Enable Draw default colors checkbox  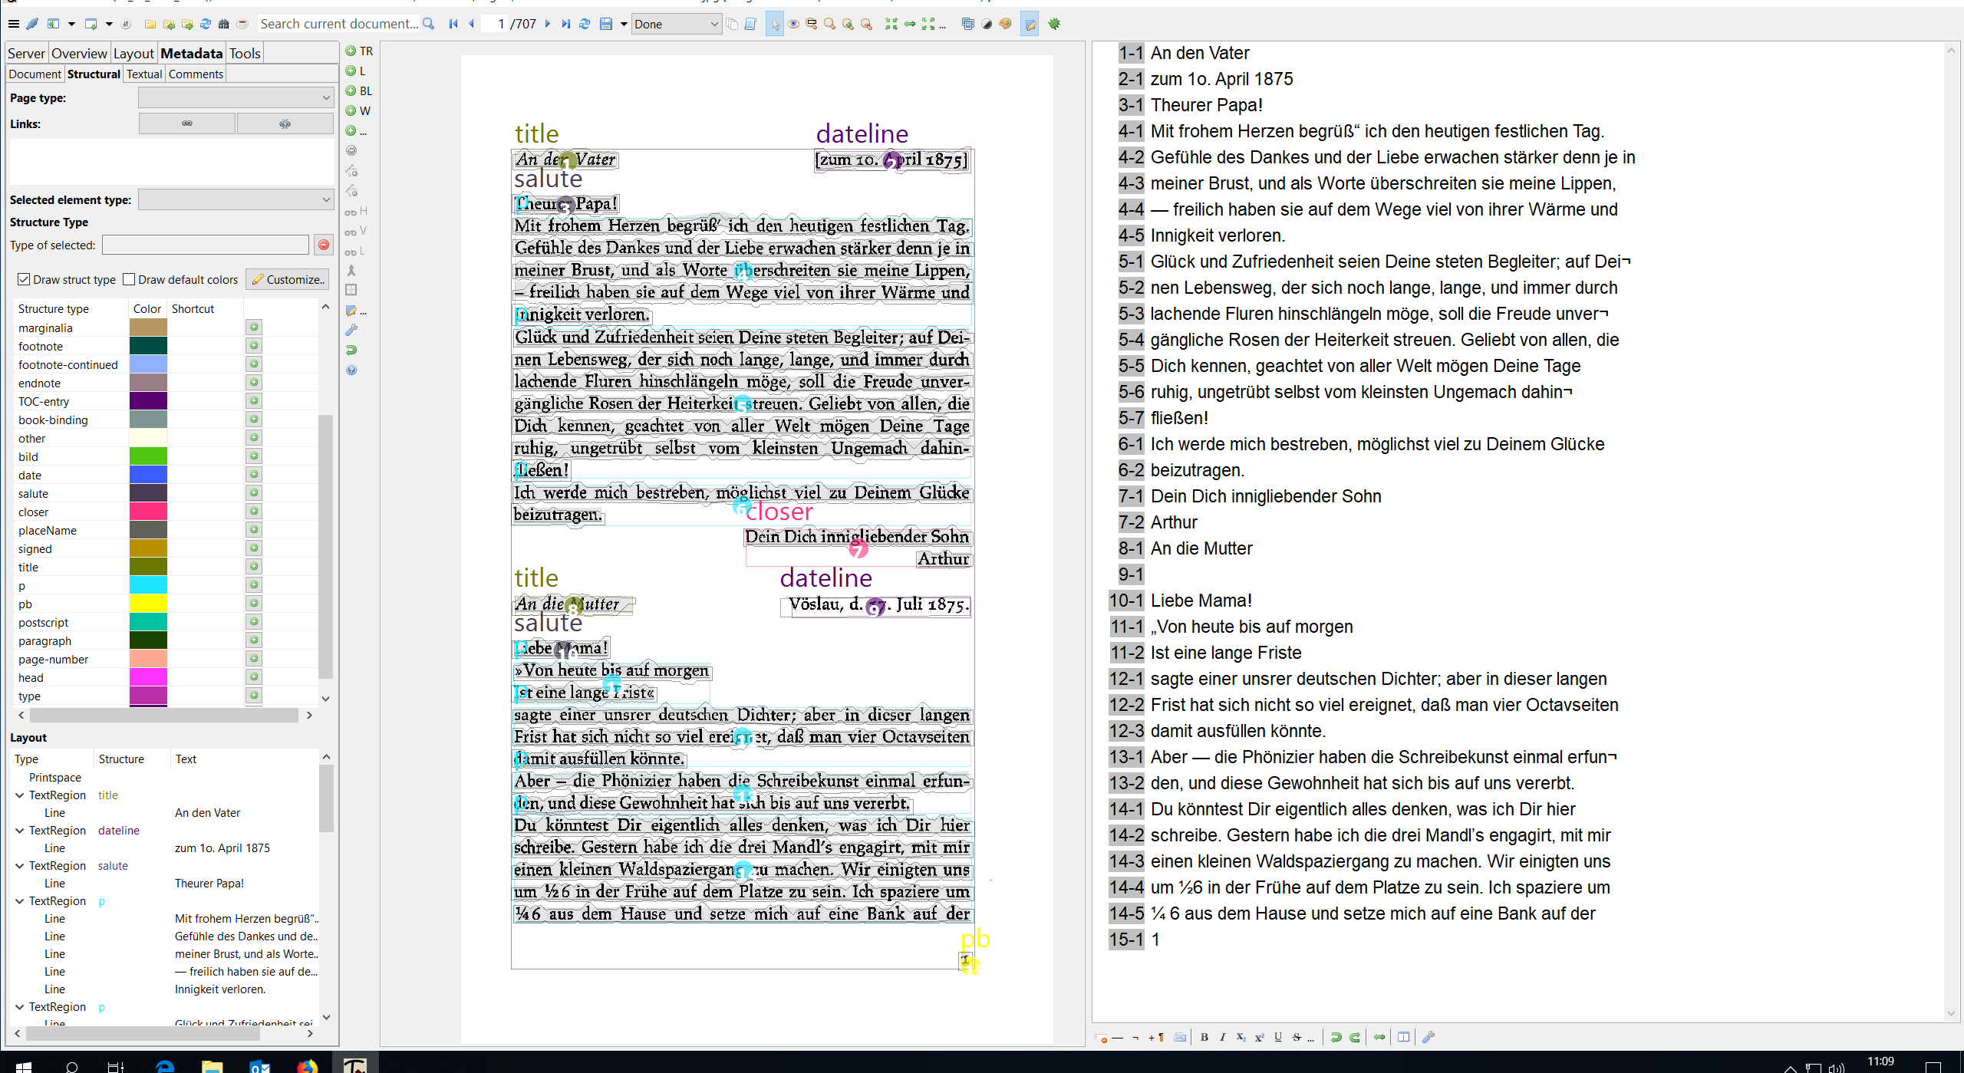pos(129,279)
